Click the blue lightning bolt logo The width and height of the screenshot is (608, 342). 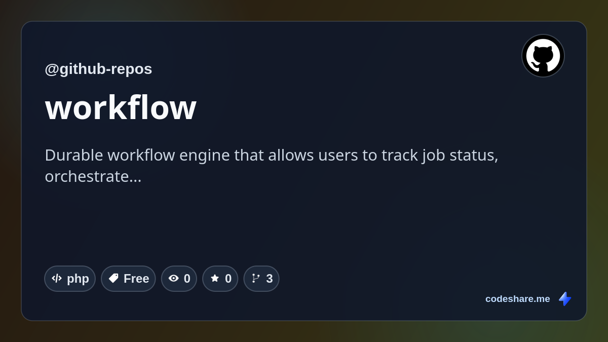565,299
